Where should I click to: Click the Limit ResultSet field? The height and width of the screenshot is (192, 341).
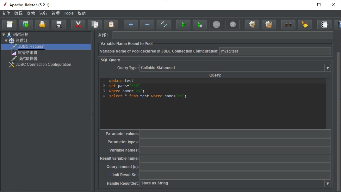click(235, 175)
